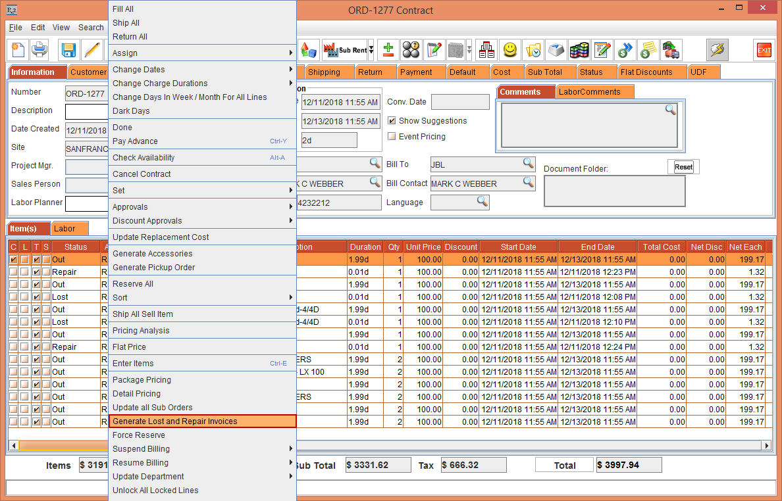
Task: Click the red EXIT icon
Action: [x=764, y=50]
